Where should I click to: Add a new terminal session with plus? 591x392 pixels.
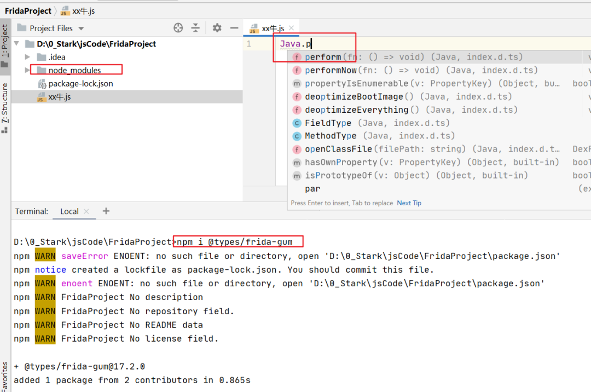106,211
